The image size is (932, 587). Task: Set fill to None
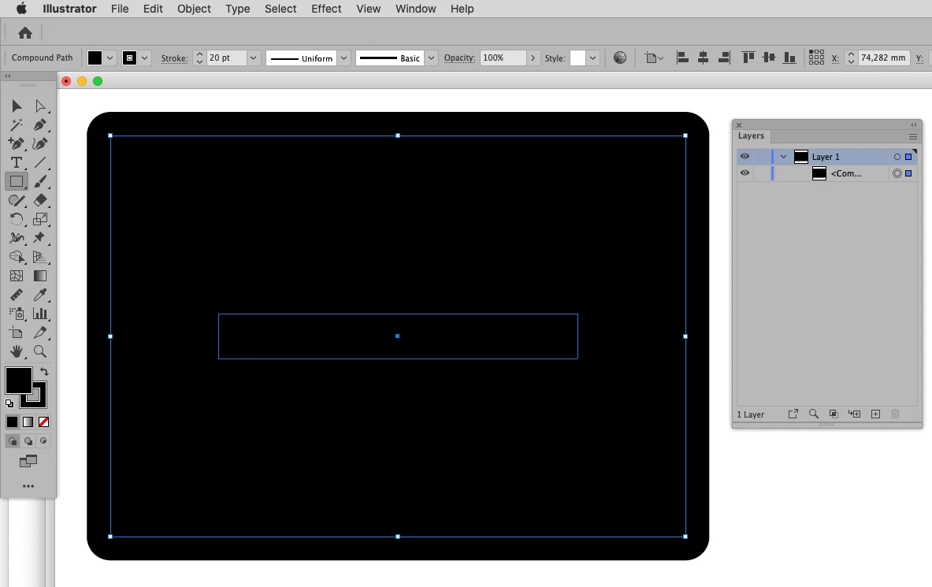43,422
